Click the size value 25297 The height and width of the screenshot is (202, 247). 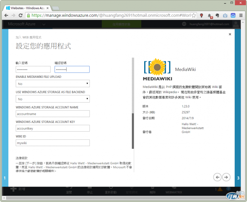pos(186,112)
